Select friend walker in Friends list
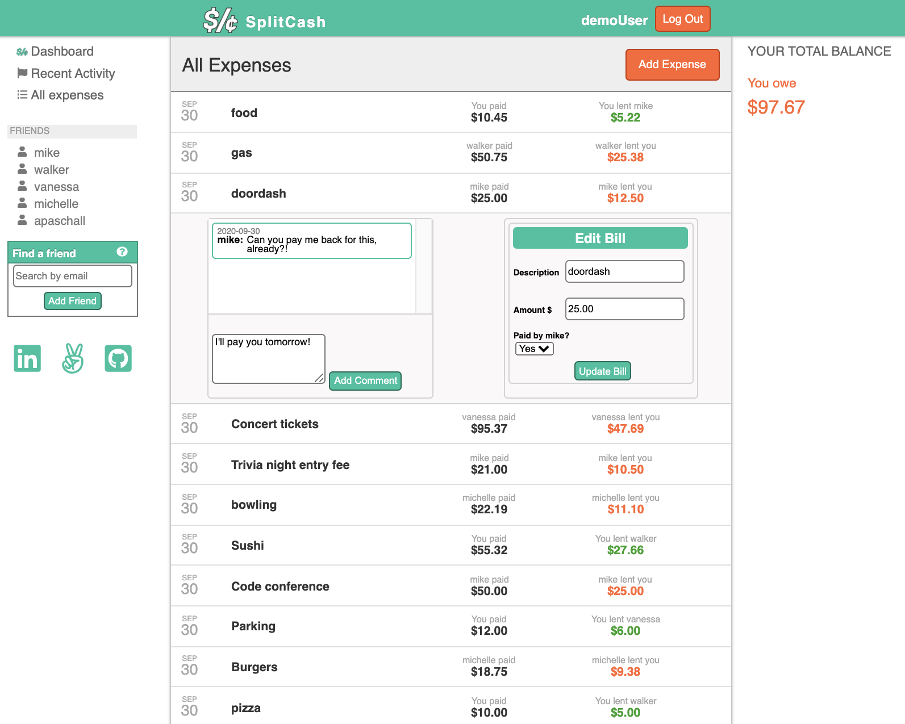 click(52, 170)
